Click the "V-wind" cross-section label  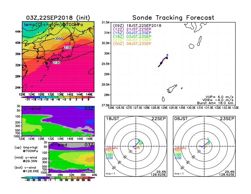click(x=59, y=145)
